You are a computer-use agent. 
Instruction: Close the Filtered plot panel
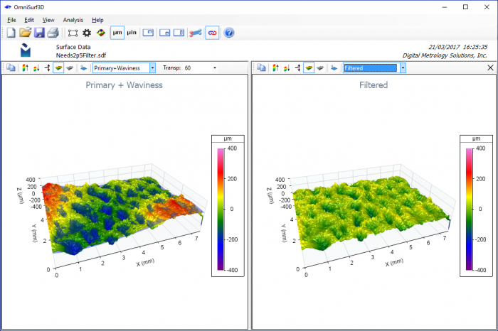tap(490, 67)
